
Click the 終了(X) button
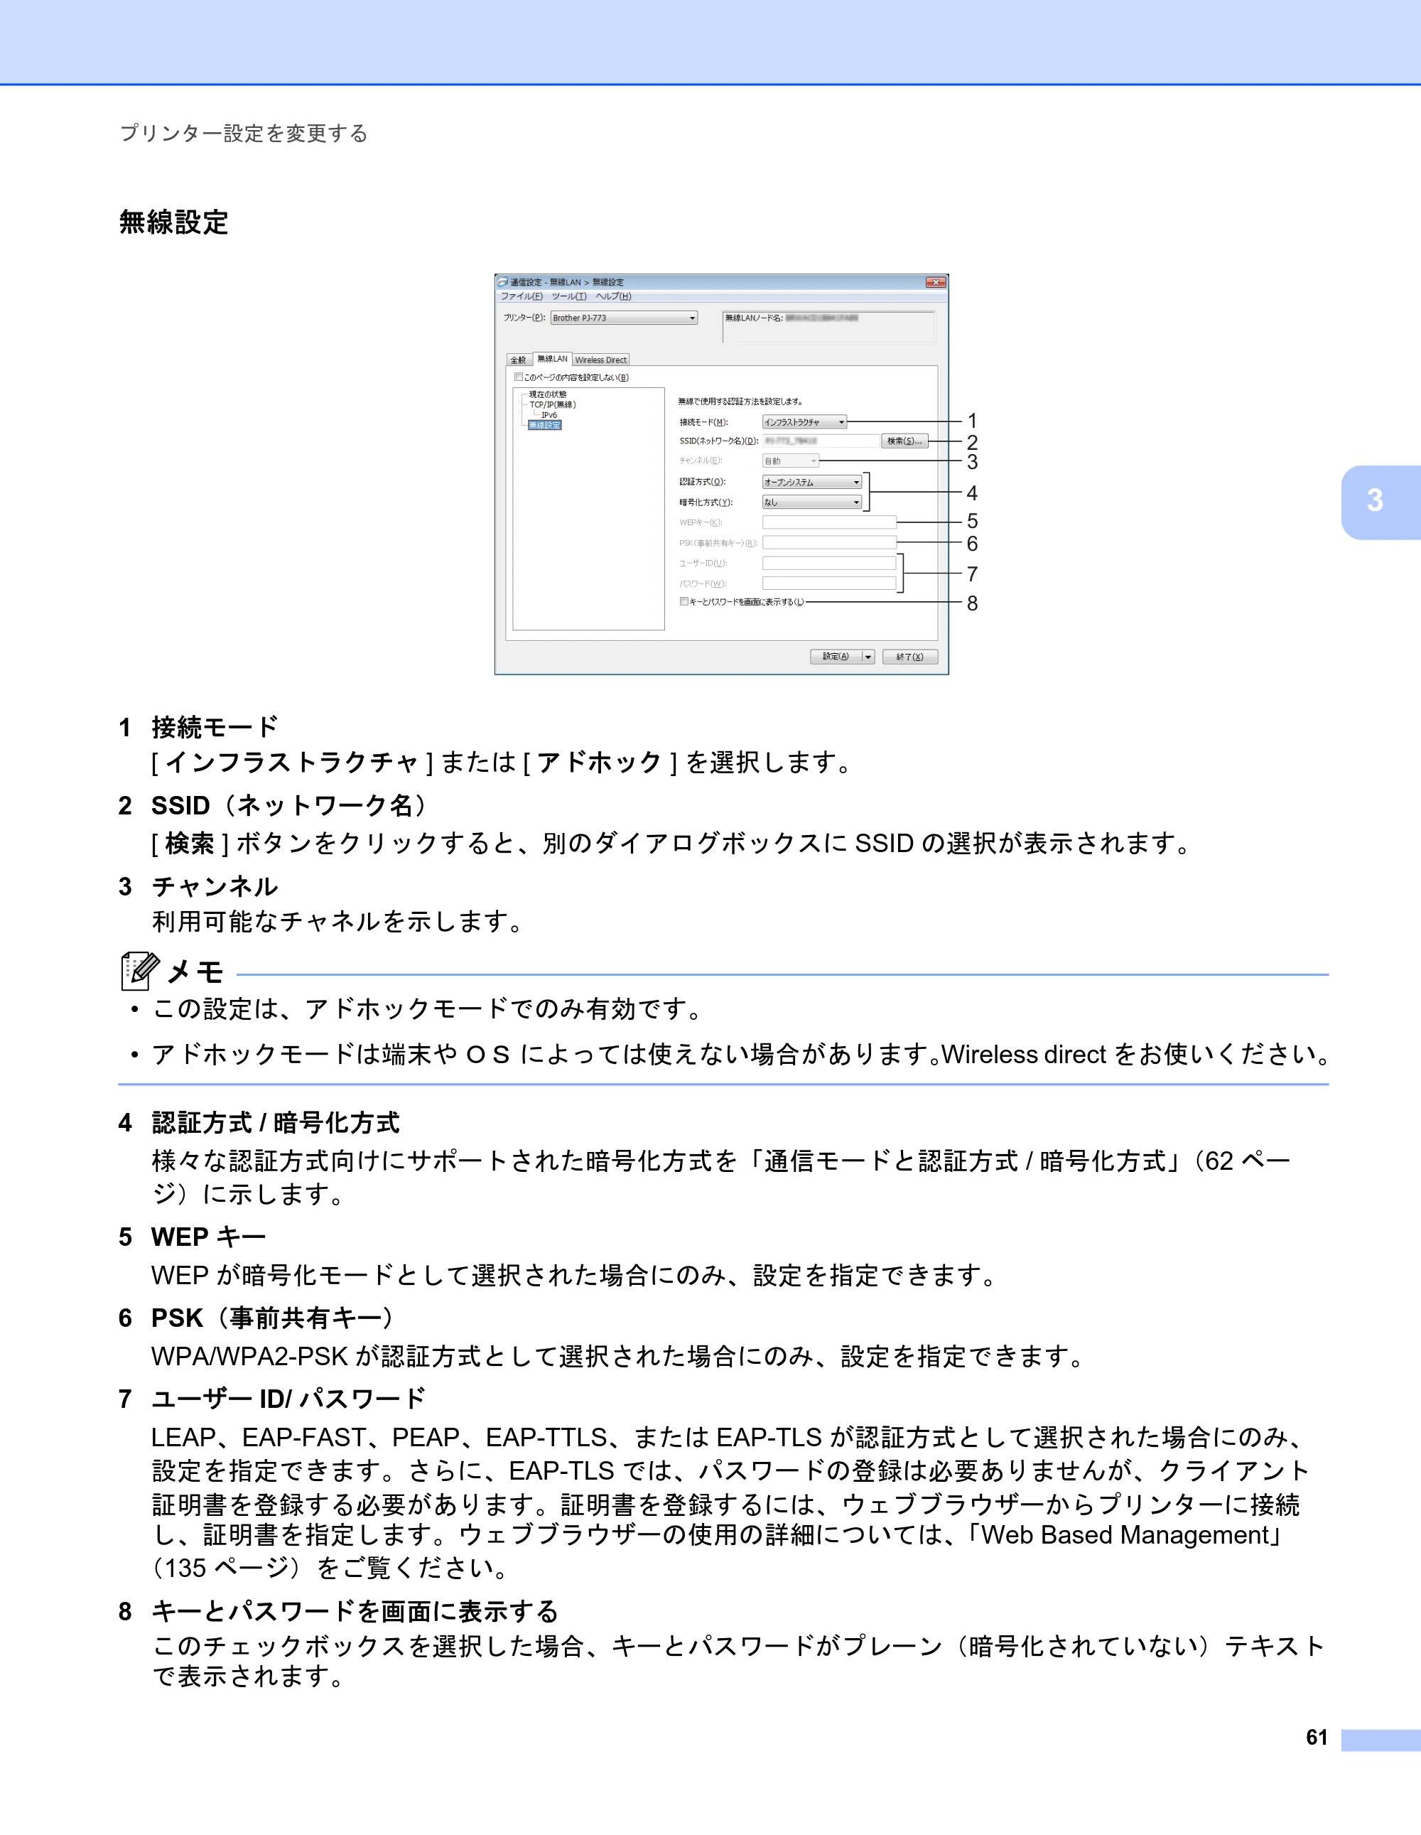click(x=909, y=657)
